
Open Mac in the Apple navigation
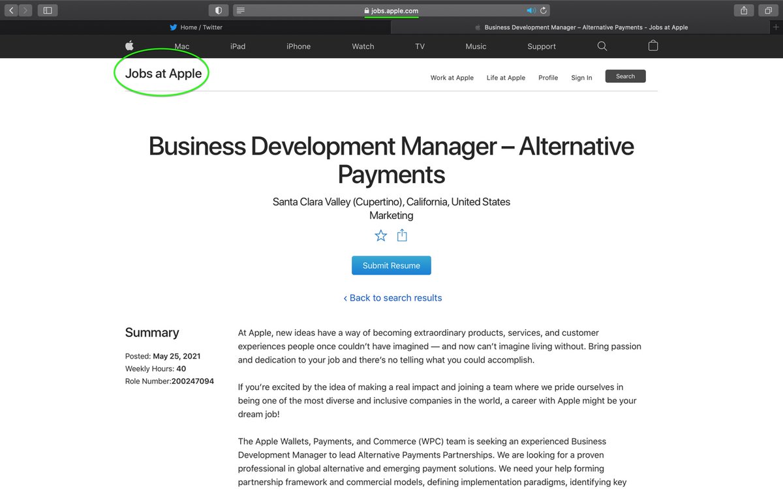click(x=182, y=46)
